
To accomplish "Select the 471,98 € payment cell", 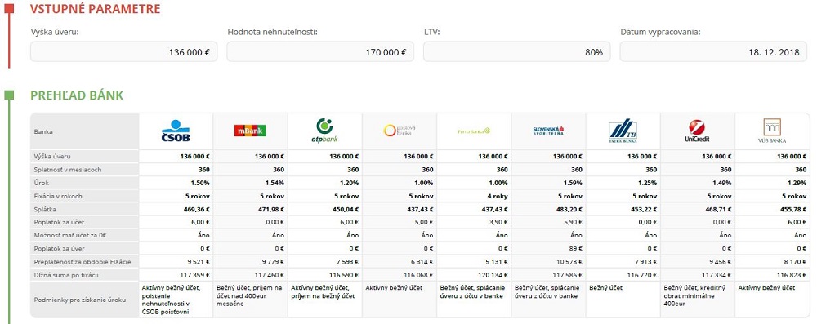I will tap(250, 210).
